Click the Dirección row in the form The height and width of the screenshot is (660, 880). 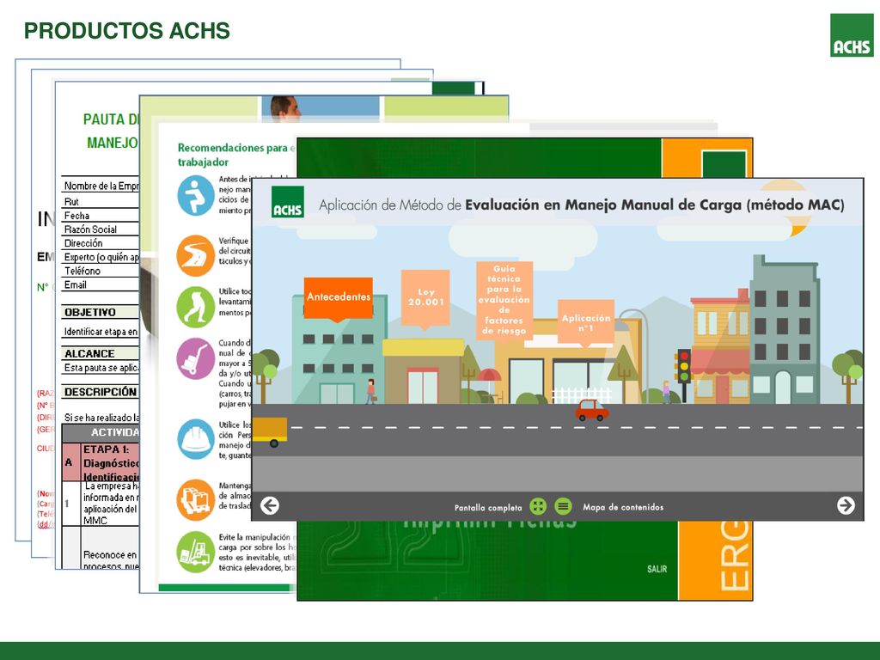coord(100,243)
